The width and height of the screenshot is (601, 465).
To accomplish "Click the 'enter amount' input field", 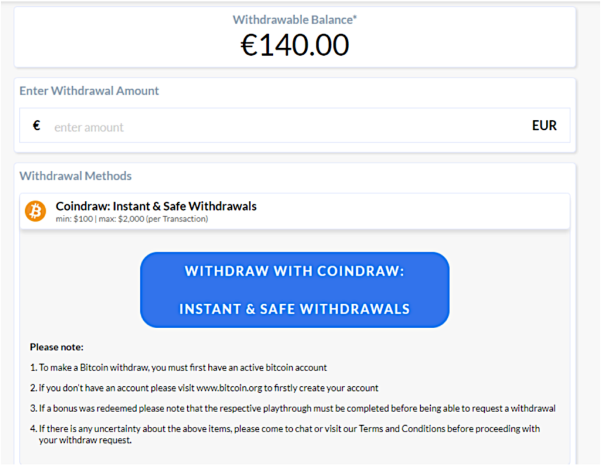I will coord(282,127).
